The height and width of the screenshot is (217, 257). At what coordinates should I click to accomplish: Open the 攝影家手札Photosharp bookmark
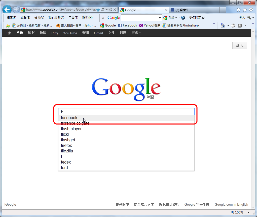point(181,25)
